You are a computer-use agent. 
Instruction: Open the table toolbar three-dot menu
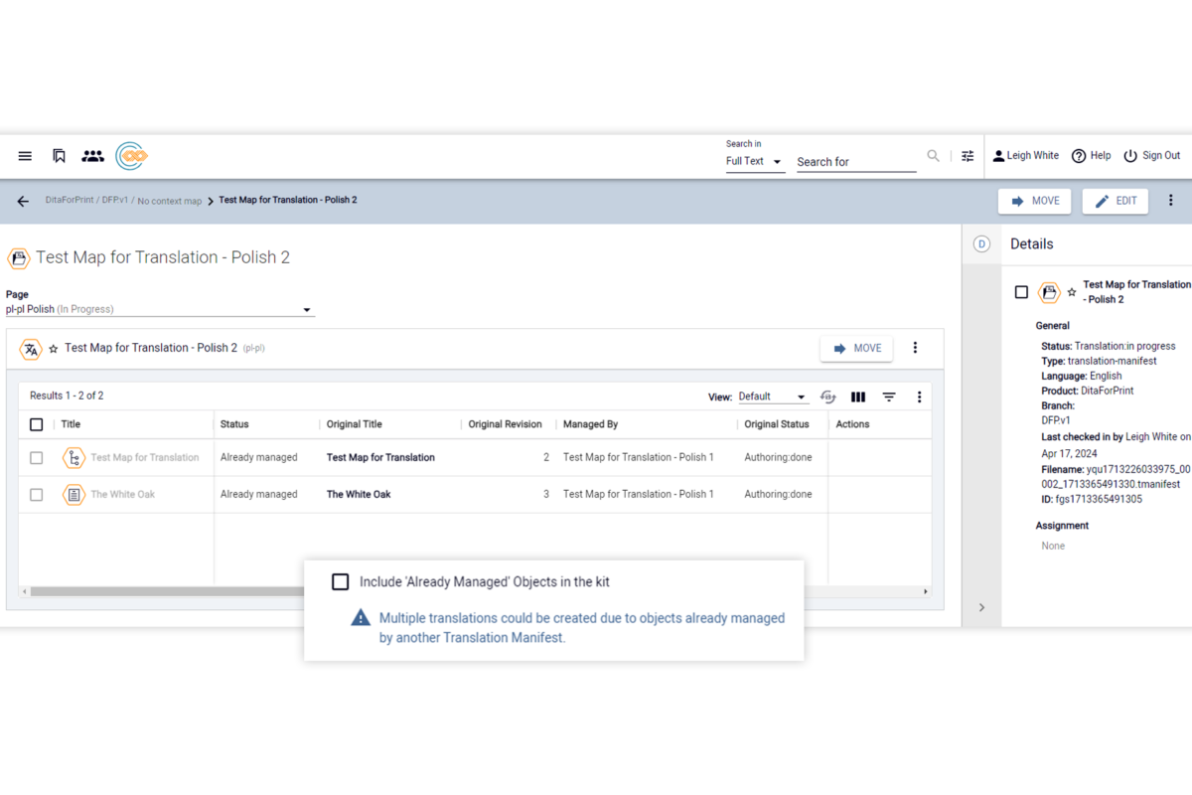[919, 397]
